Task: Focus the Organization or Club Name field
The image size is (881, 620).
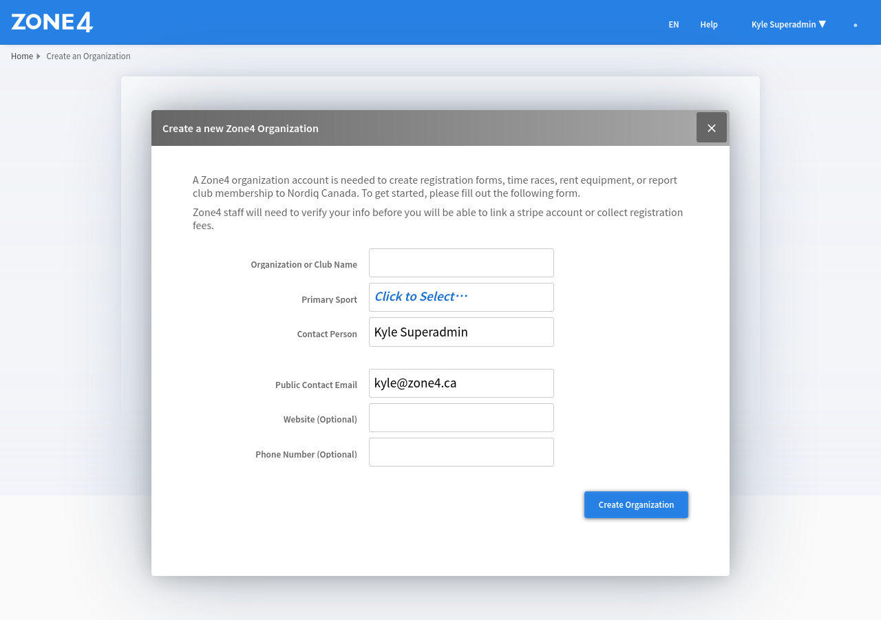Action: (461, 263)
